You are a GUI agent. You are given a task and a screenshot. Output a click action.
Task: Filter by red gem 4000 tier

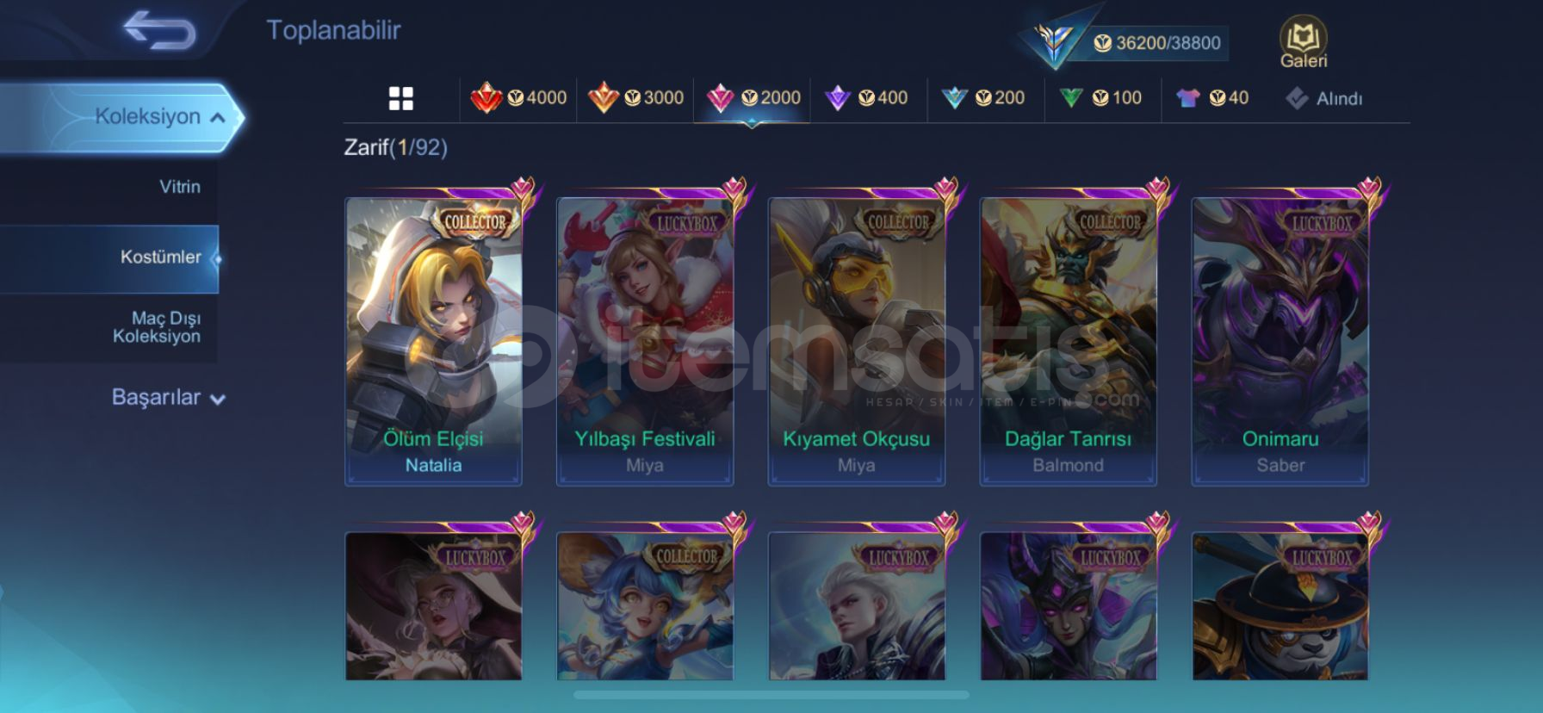coord(518,98)
